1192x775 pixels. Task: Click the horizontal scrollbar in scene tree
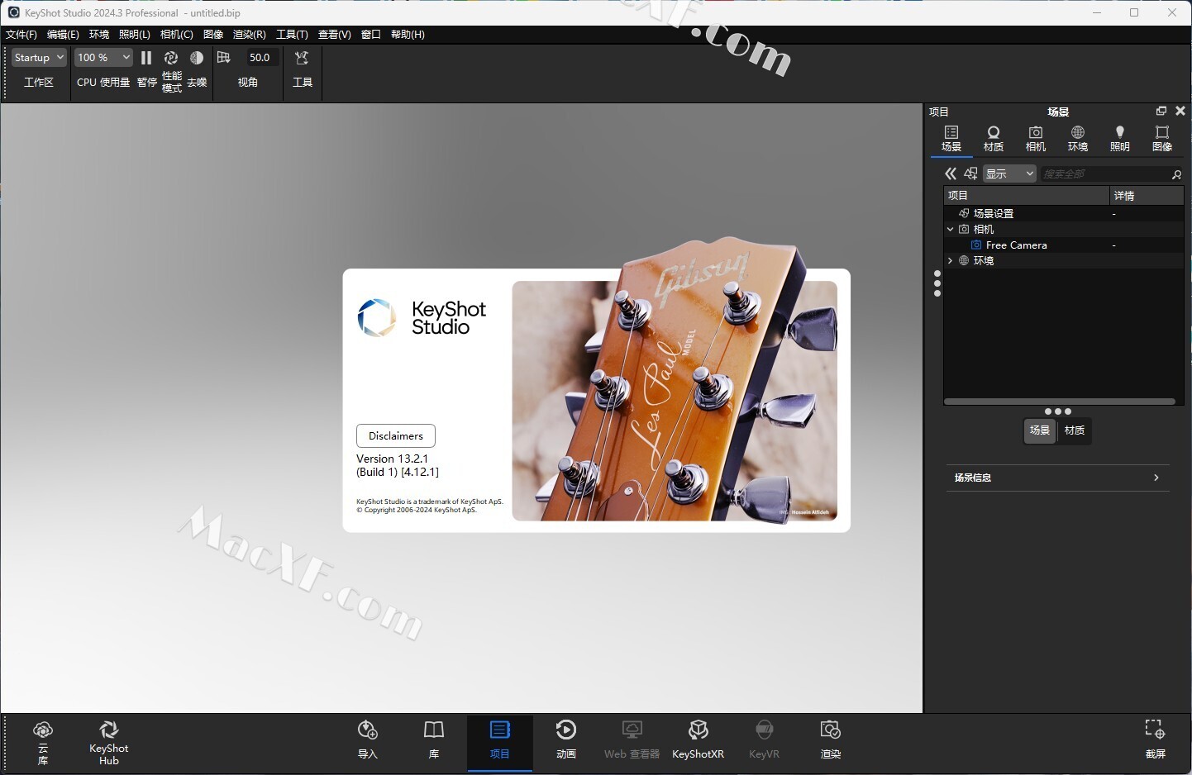tap(1059, 402)
